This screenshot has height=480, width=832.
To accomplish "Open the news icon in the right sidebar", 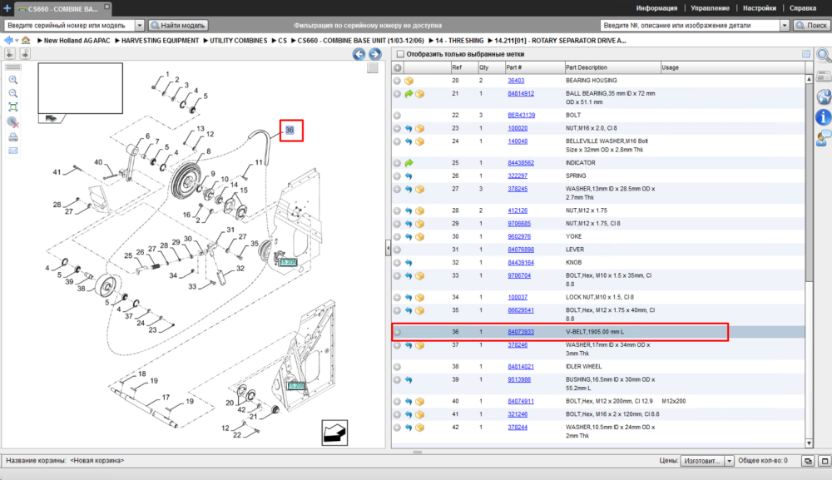I will pyautogui.click(x=823, y=76).
